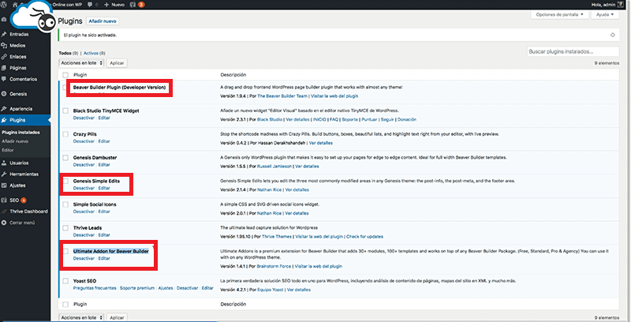
Task: Check the Genesis Dambuster checkbox
Action: pos(65,157)
